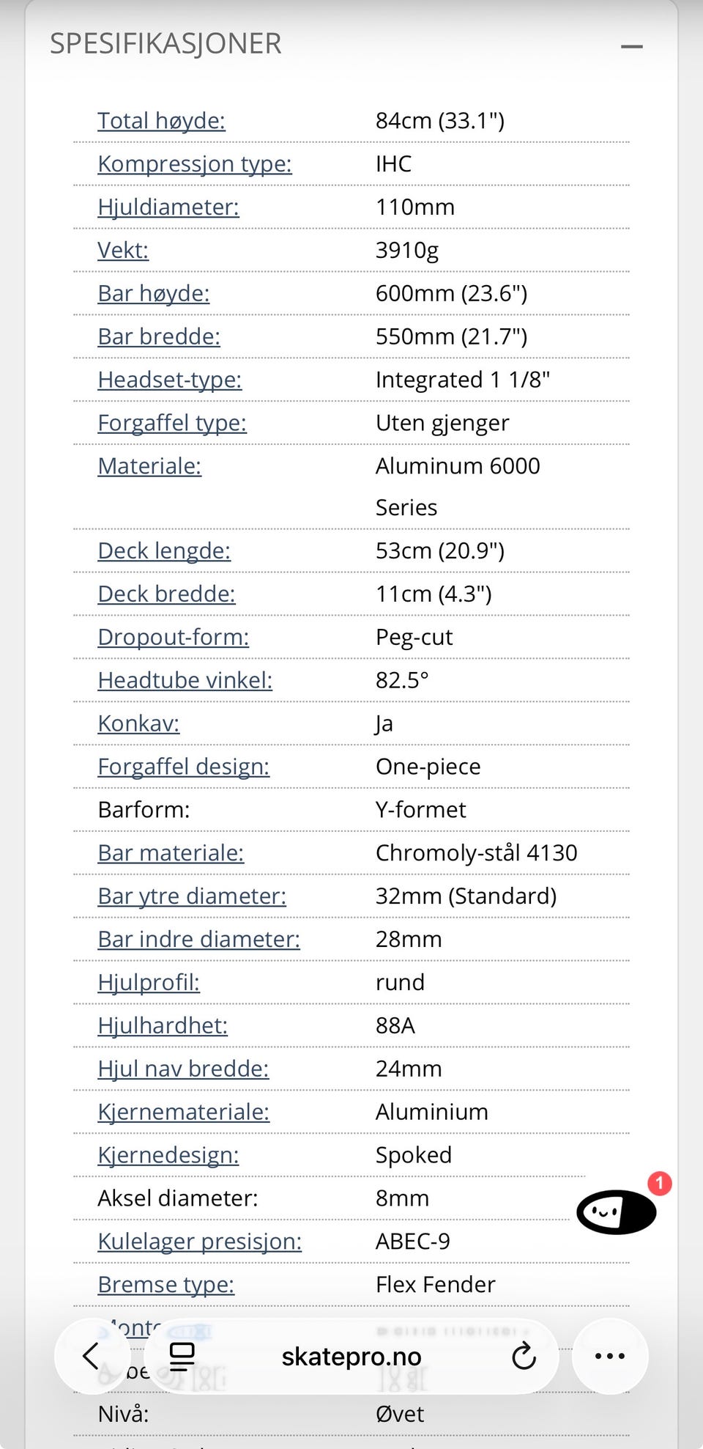Screen dimensions: 703x1449
Task: Tap the skatepro.no address field
Action: [x=351, y=1357]
